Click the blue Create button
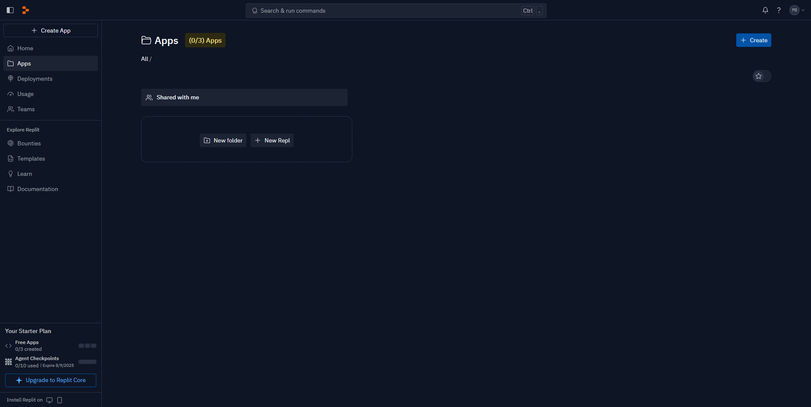The width and height of the screenshot is (811, 407). point(754,40)
